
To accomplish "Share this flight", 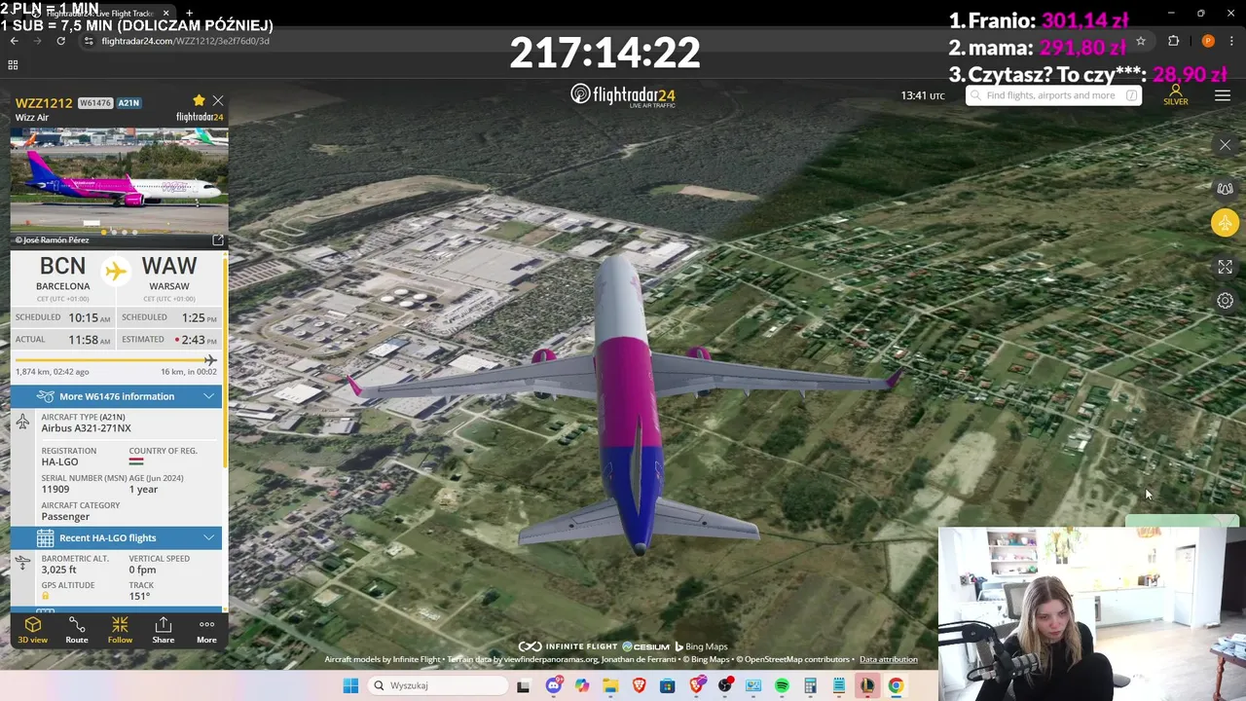I will click(164, 630).
